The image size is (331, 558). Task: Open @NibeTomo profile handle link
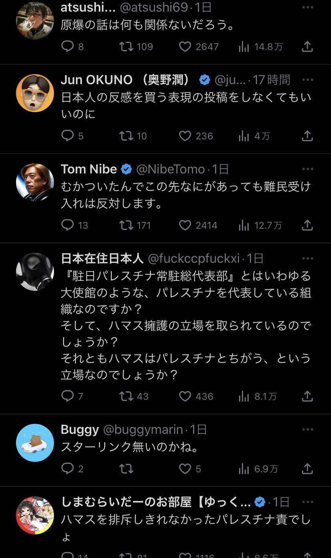click(171, 169)
